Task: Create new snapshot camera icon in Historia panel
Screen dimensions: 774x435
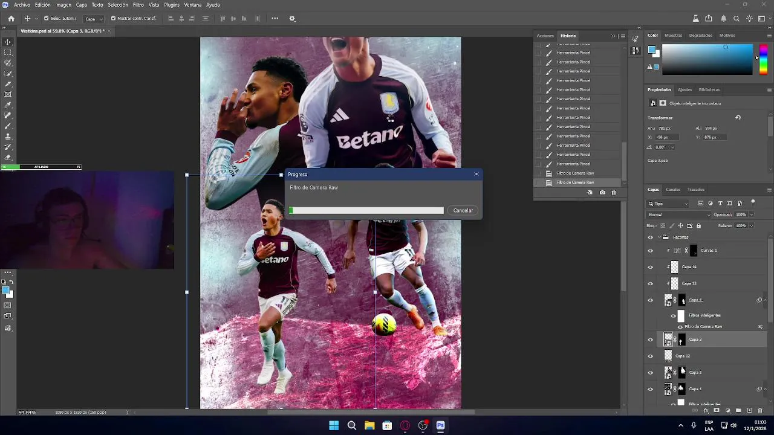Action: [x=602, y=192]
